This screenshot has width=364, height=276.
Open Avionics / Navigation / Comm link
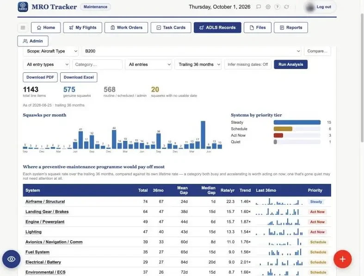[54, 242]
